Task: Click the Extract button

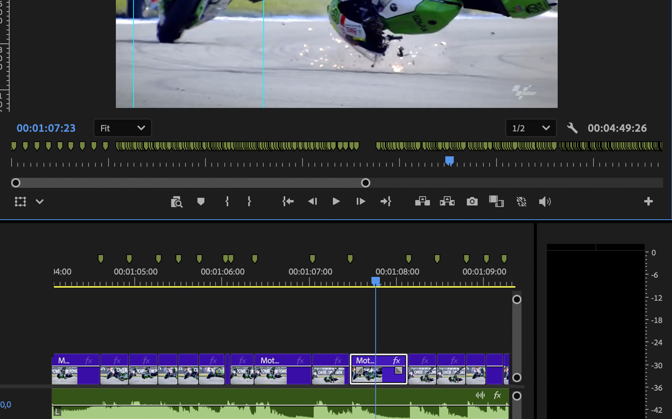Action: [447, 202]
